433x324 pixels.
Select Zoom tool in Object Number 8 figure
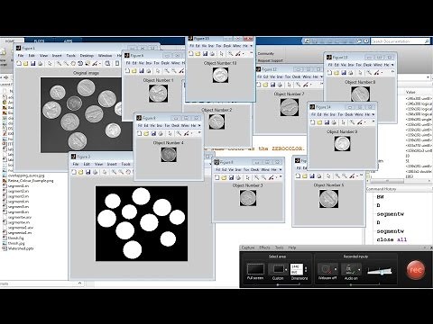point(369,73)
